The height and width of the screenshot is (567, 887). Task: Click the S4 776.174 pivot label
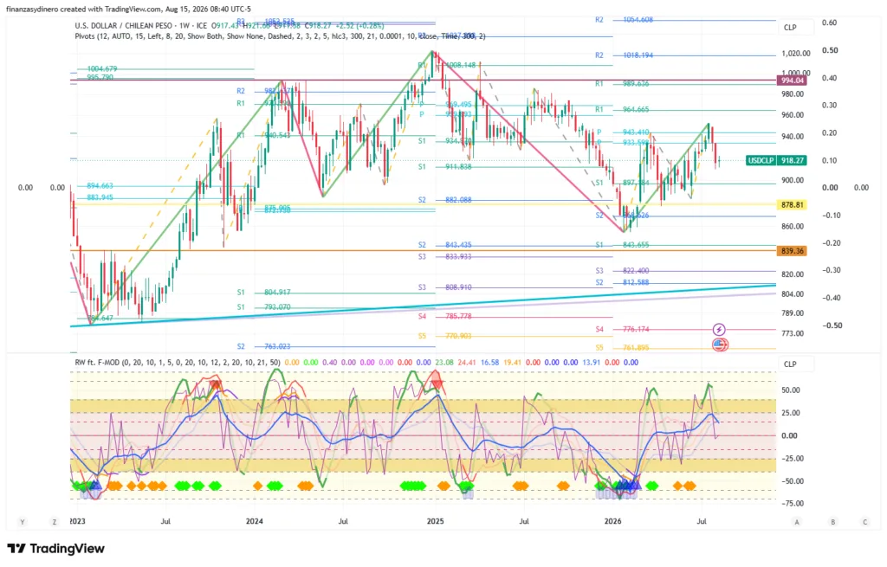click(622, 329)
